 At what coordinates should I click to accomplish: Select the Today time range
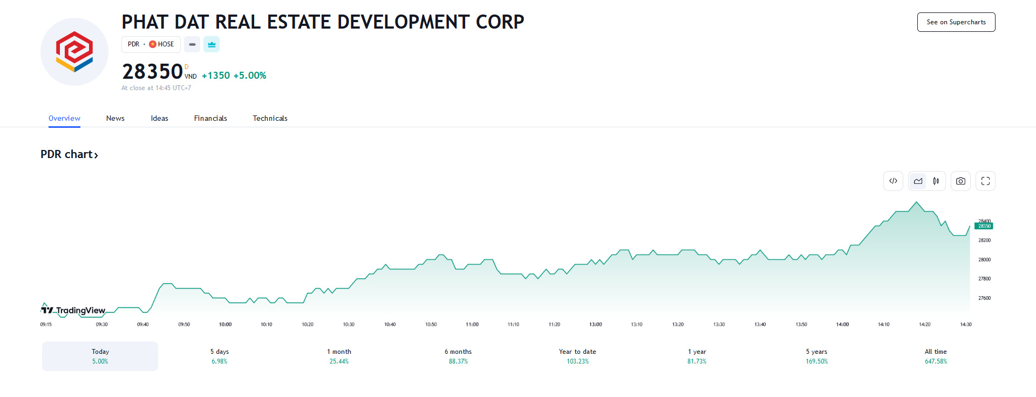pos(100,356)
